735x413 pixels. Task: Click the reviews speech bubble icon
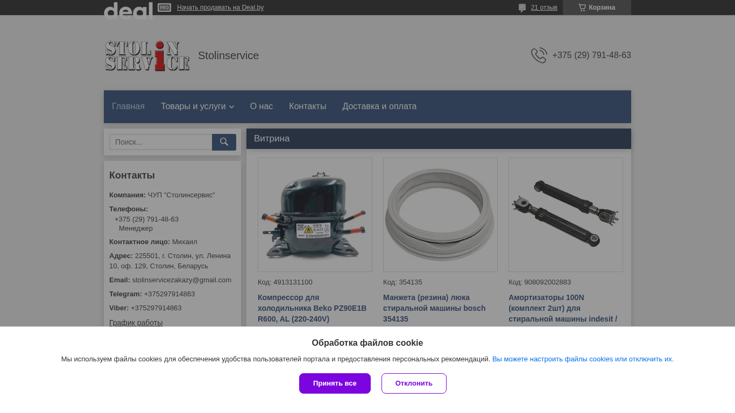[522, 8]
